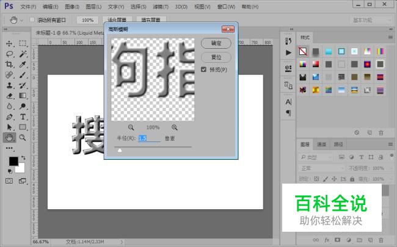Select the Blur tool
The image size is (397, 247).
(x=9, y=106)
